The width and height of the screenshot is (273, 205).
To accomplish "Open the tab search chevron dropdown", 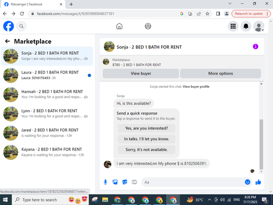I will [x=230, y=3].
